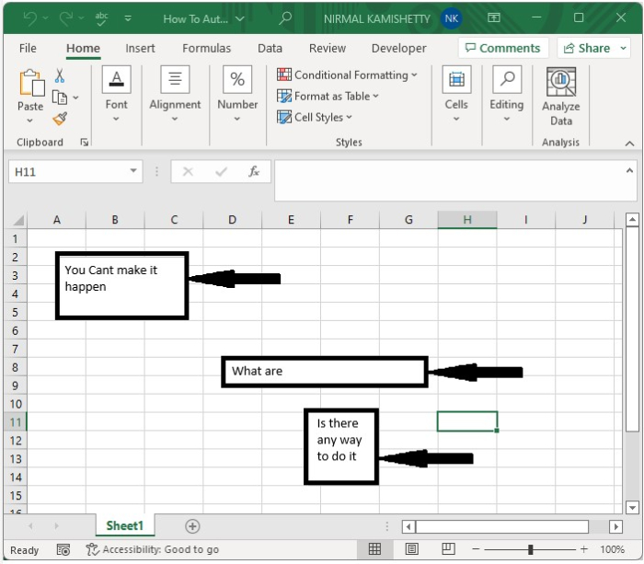Open Customize Quick Access Toolbar arrow
Image resolution: width=644 pixels, height=564 pixels.
(x=128, y=18)
